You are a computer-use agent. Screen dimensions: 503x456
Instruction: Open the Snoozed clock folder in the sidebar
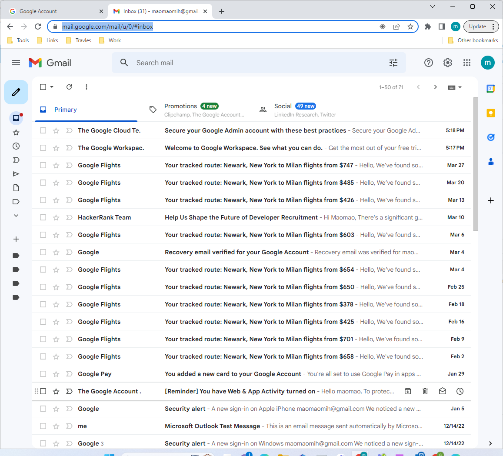coord(16,146)
